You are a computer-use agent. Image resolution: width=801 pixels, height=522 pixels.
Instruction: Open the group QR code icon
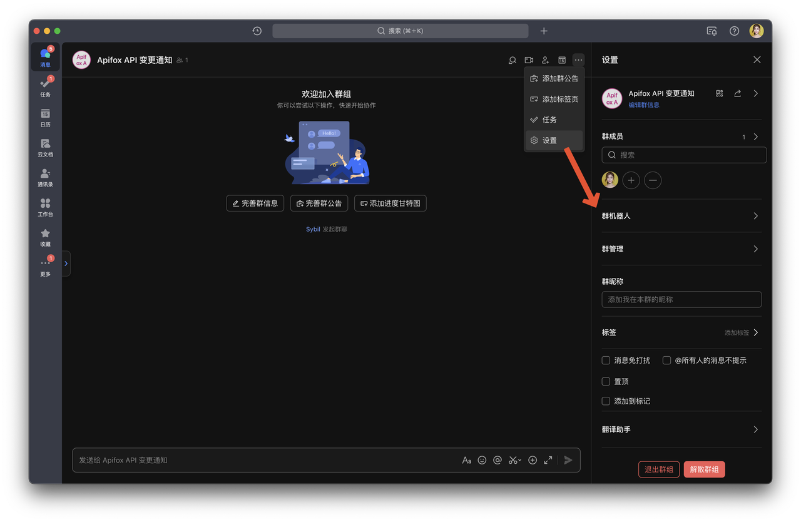pos(719,93)
